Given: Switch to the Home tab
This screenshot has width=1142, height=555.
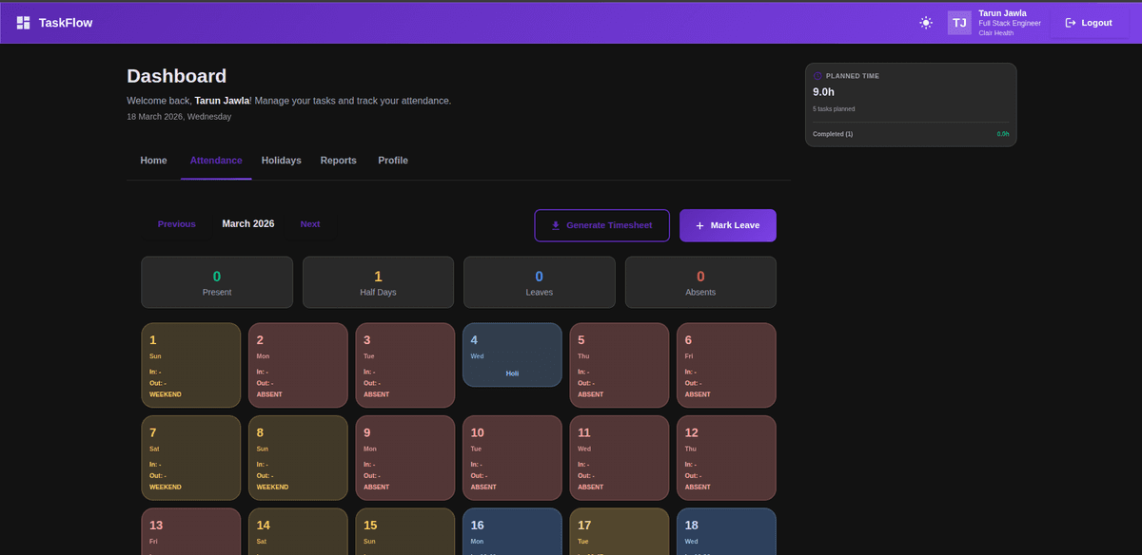Looking at the screenshot, I should coord(153,160).
